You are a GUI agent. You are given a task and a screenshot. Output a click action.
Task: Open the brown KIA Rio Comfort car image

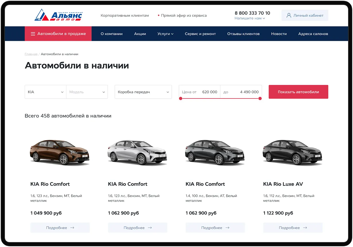coord(60,152)
